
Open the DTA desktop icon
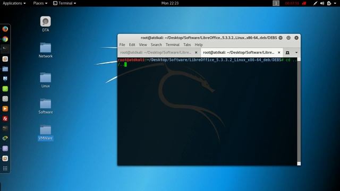46,24
